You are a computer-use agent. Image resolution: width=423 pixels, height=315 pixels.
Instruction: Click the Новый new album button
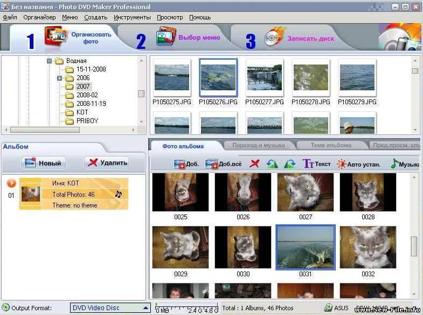pos(44,163)
